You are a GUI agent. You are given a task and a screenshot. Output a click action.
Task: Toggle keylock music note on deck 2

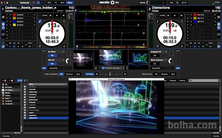point(158,21)
